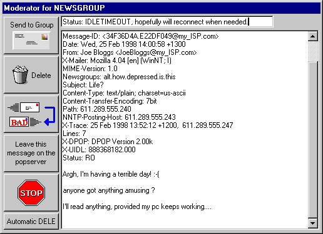The width and height of the screenshot is (323, 234).
Task: Click the Message-ID line in the text area
Action: point(141,36)
